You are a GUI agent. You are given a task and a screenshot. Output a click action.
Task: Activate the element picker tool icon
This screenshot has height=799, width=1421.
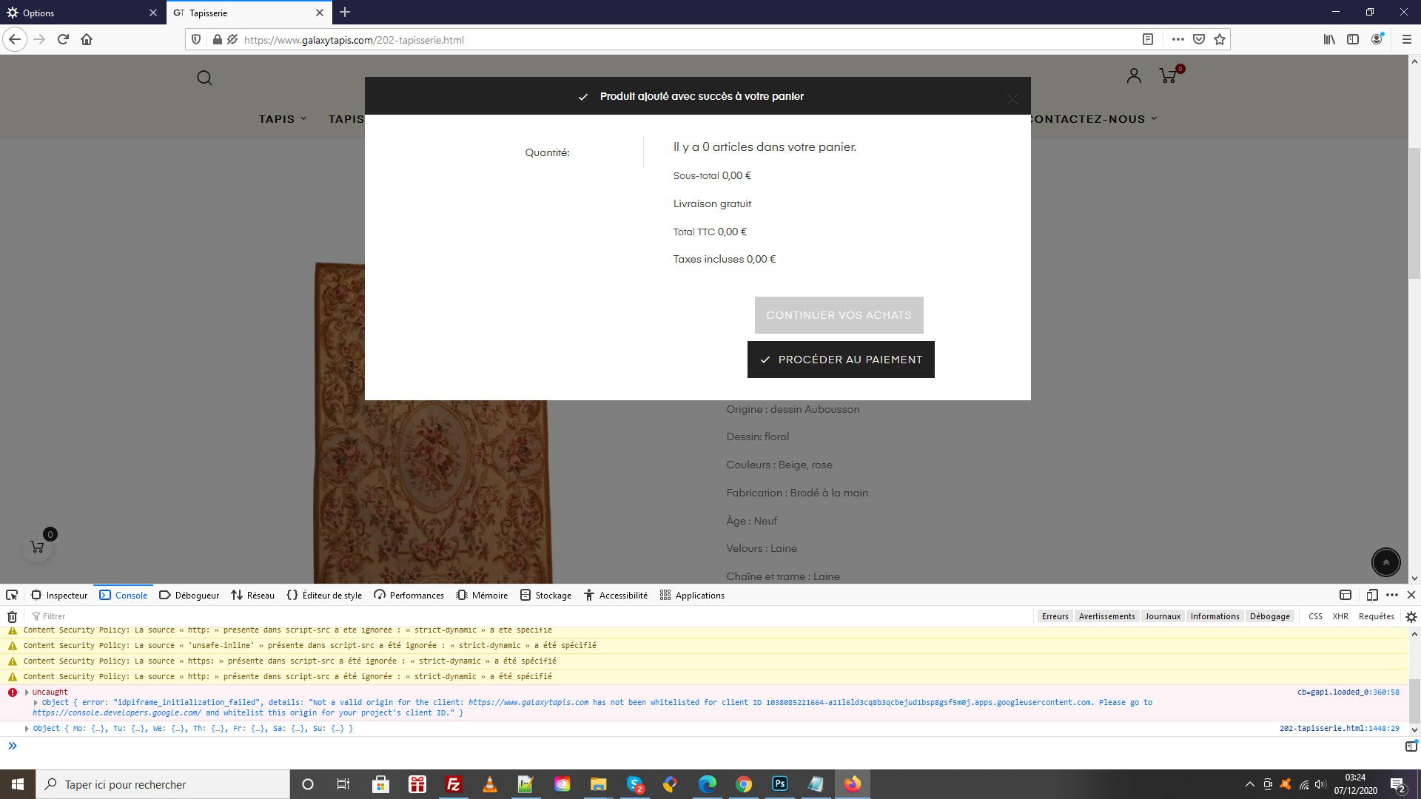pyautogui.click(x=12, y=595)
